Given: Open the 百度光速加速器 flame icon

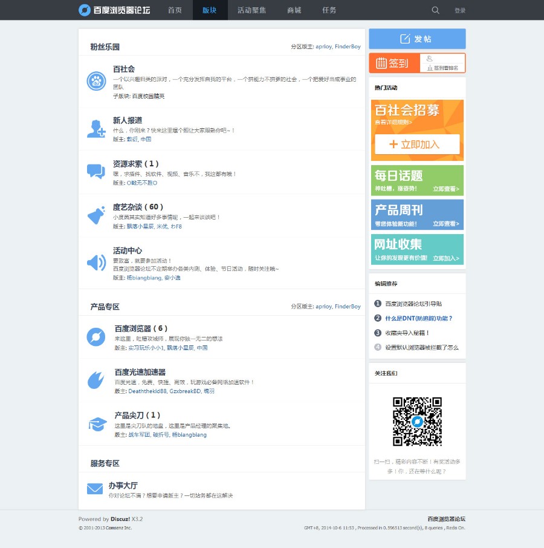Looking at the screenshot, I should (x=96, y=380).
